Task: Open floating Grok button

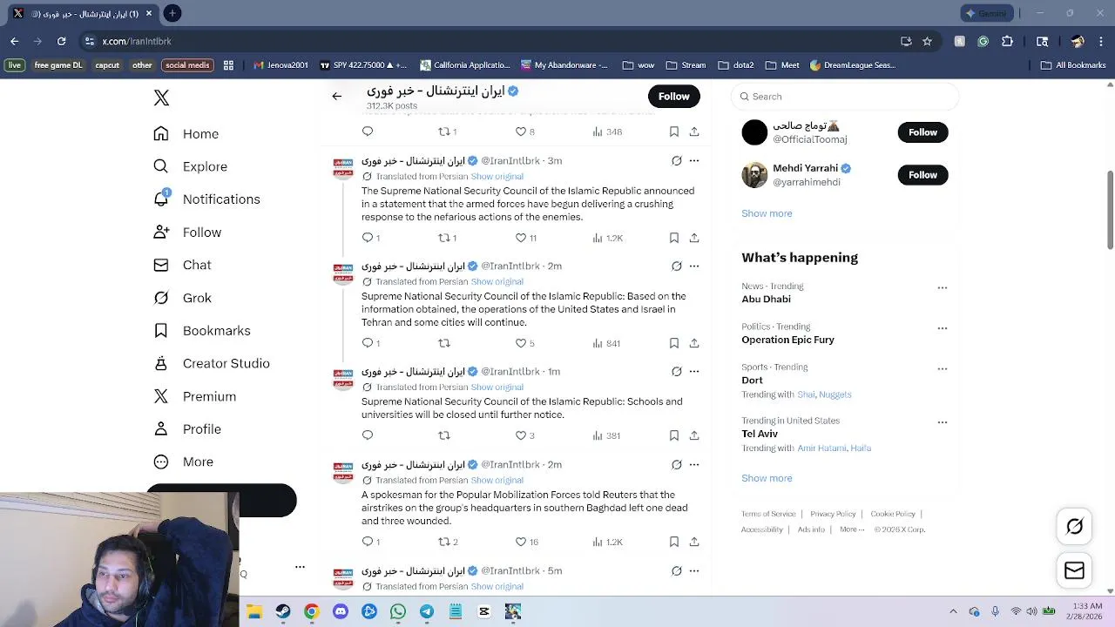Action: click(x=1074, y=526)
